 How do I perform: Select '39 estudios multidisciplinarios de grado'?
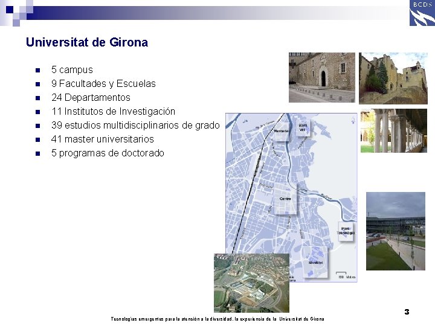[x=135, y=126]
